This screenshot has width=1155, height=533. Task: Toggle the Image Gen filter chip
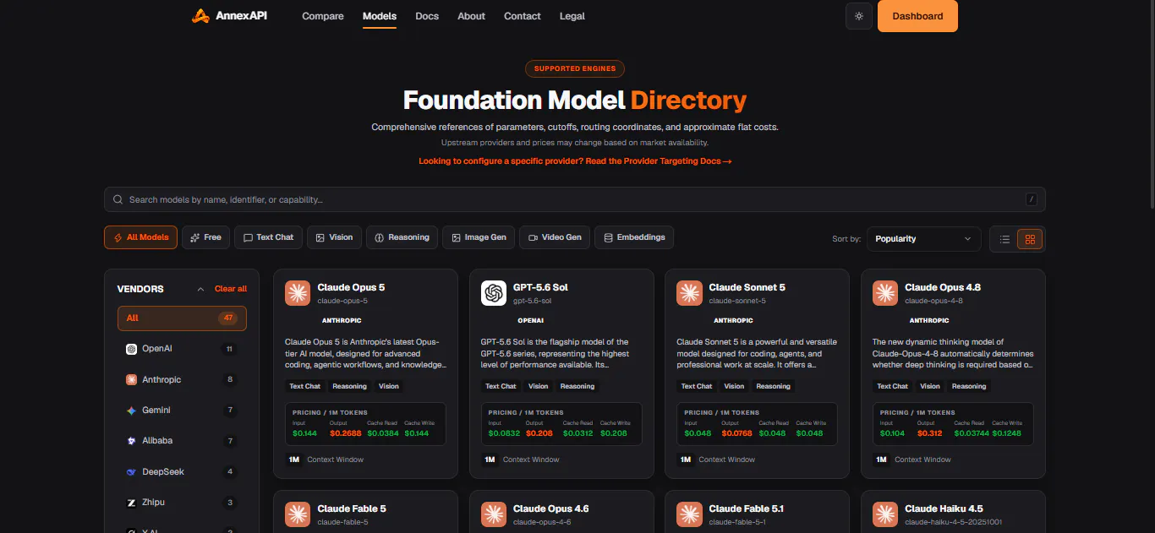tap(479, 237)
